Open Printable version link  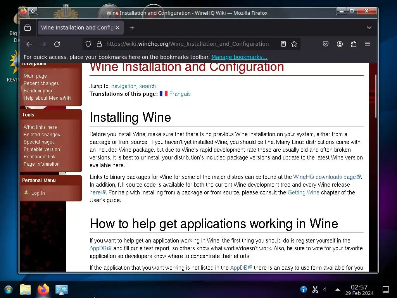(42, 149)
